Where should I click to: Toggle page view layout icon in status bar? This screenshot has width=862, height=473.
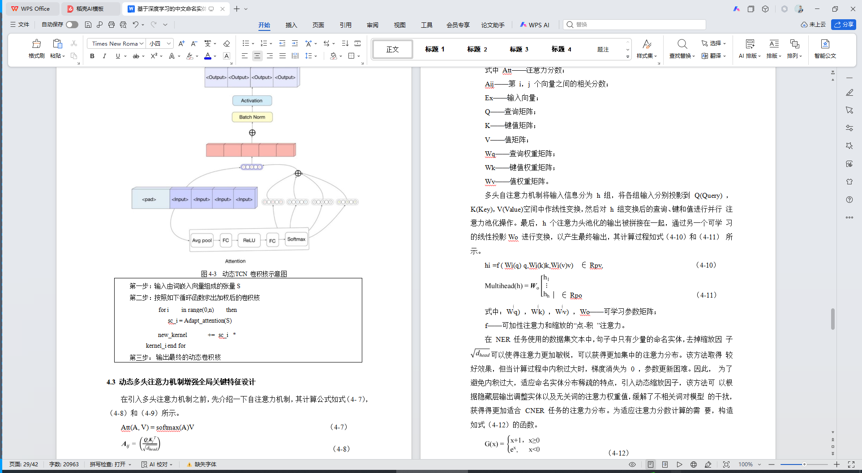[x=651, y=464]
